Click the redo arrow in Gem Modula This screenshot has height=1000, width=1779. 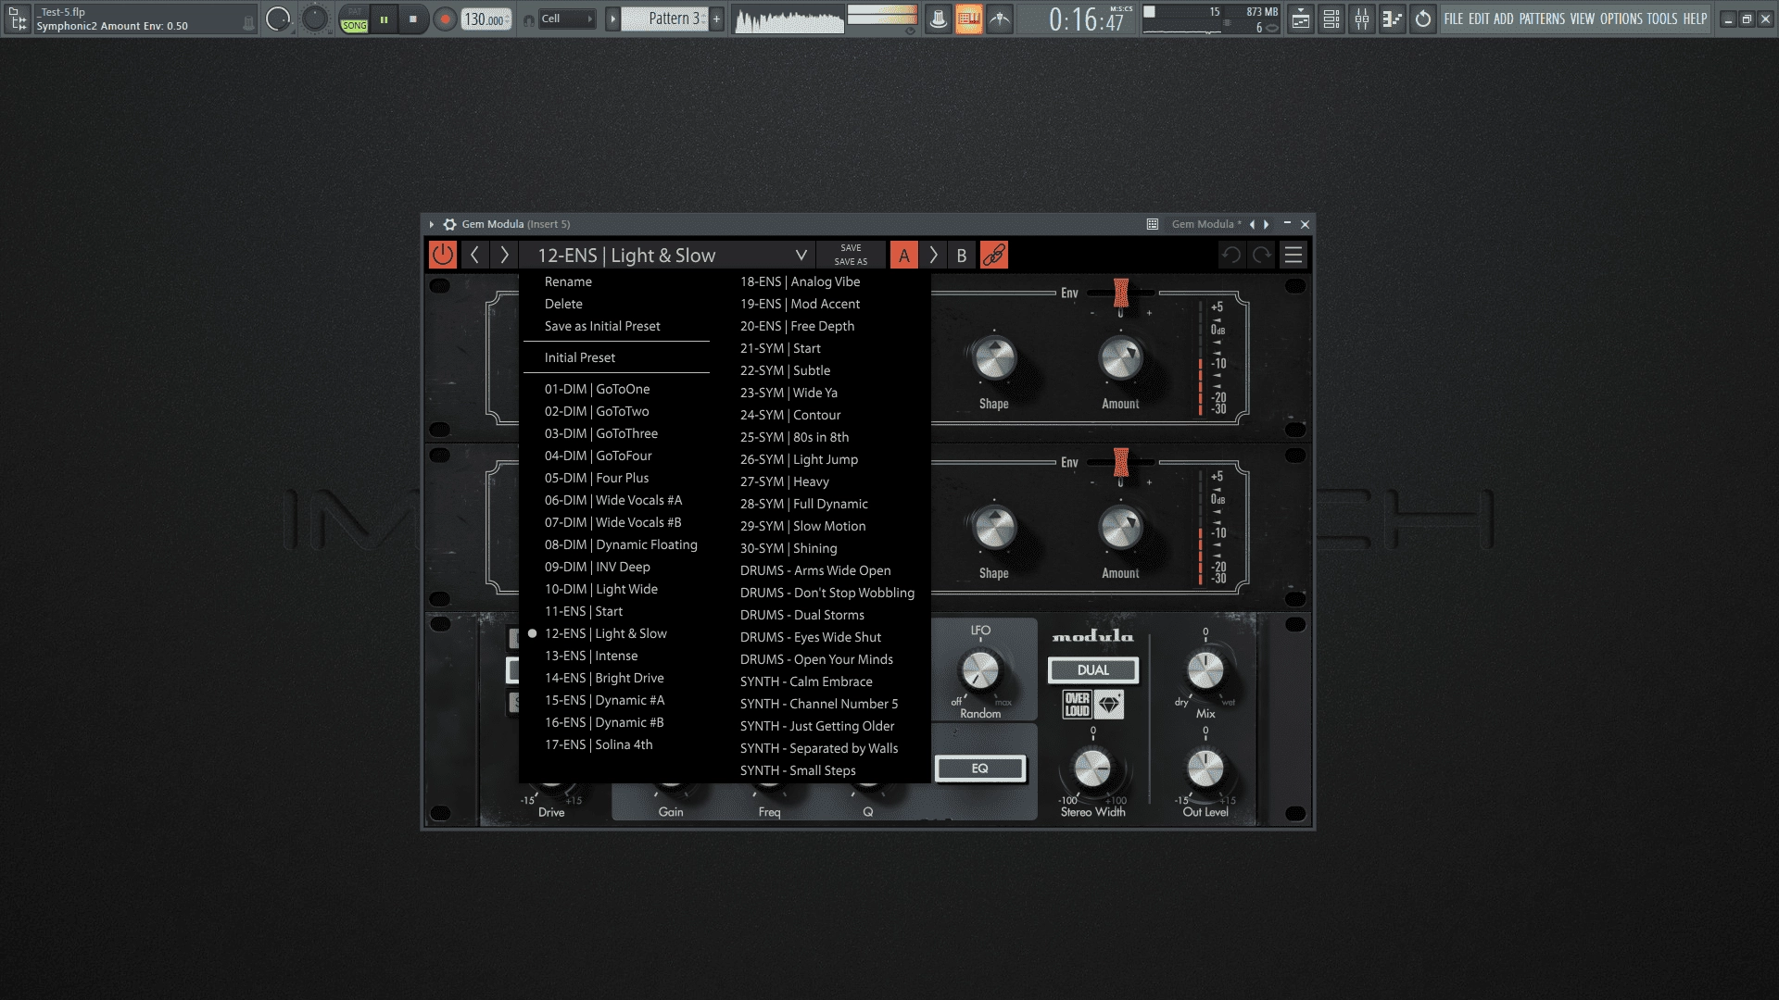(x=1262, y=255)
